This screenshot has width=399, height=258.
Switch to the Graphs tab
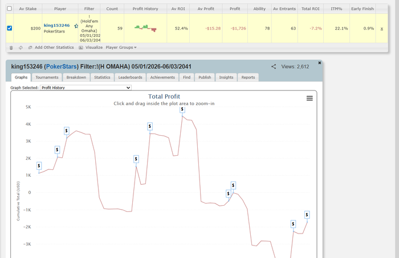[21, 77]
